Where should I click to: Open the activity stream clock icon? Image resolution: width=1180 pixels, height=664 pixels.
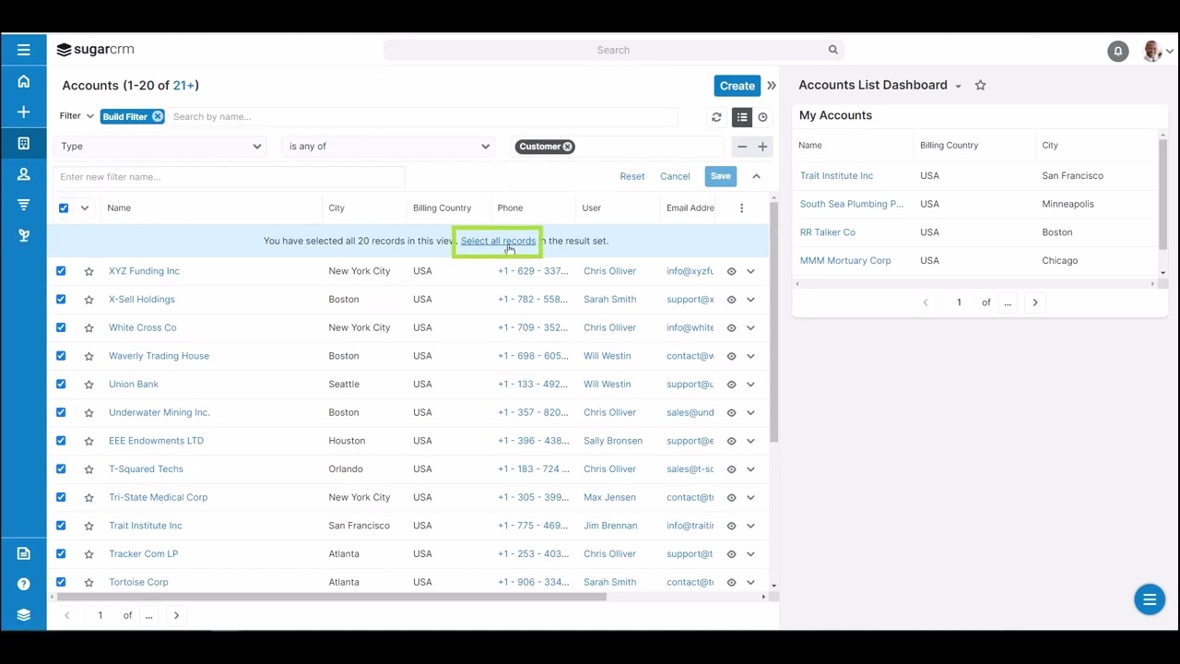pos(762,117)
